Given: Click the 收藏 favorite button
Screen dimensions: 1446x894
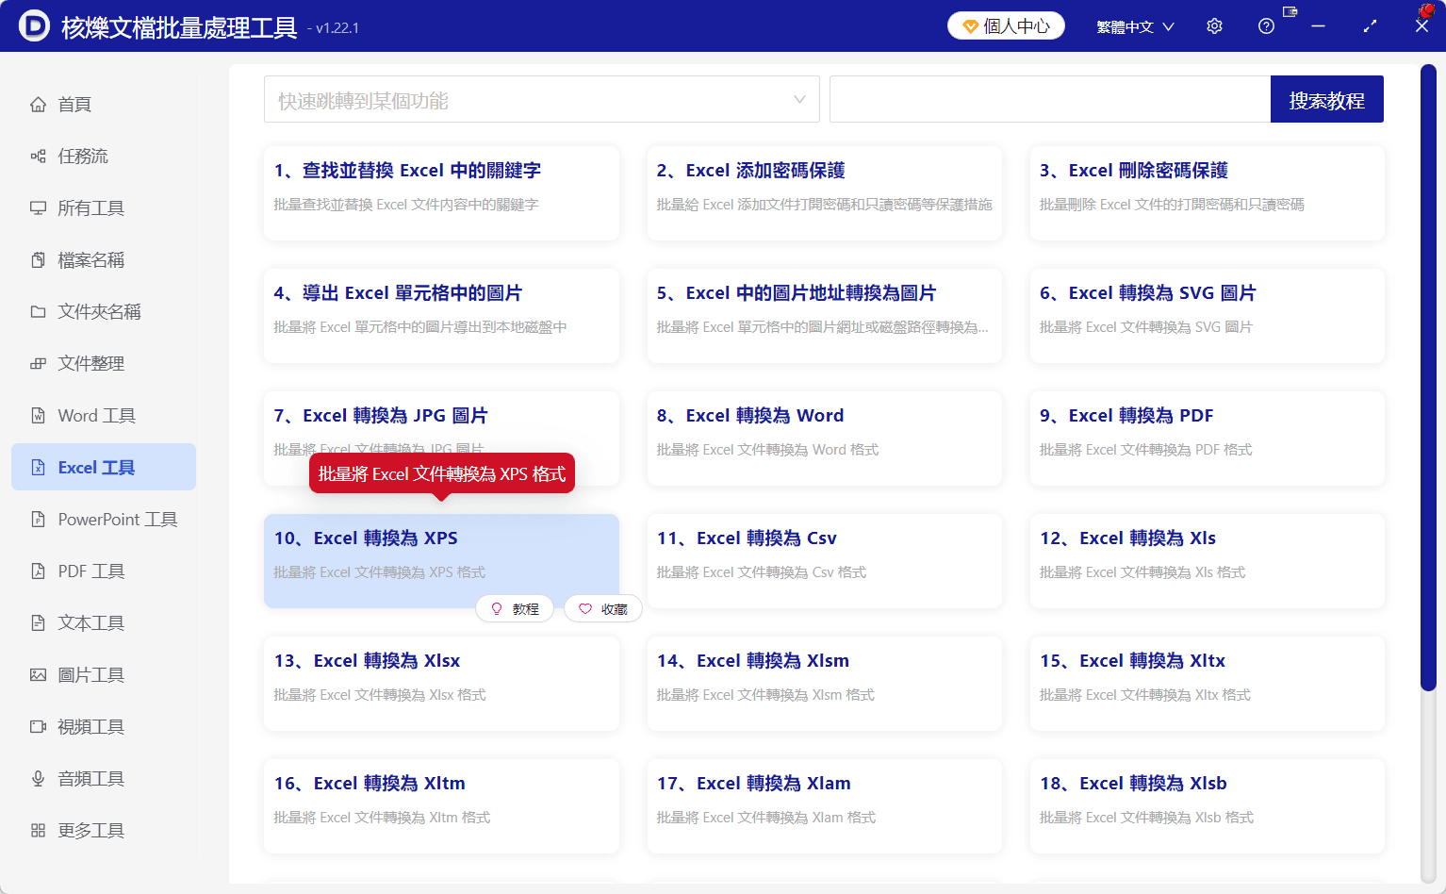Looking at the screenshot, I should click(x=603, y=609).
